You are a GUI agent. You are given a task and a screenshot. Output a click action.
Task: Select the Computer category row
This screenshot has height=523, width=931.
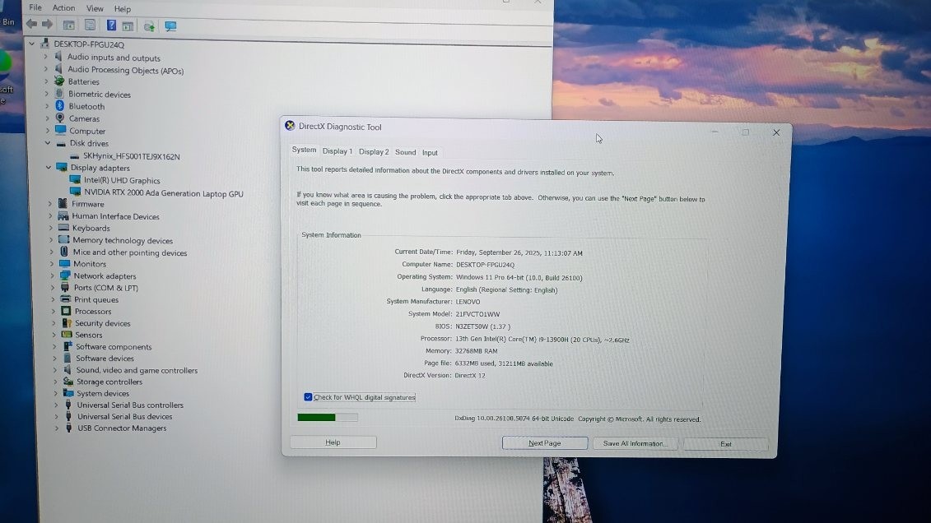pyautogui.click(x=86, y=131)
